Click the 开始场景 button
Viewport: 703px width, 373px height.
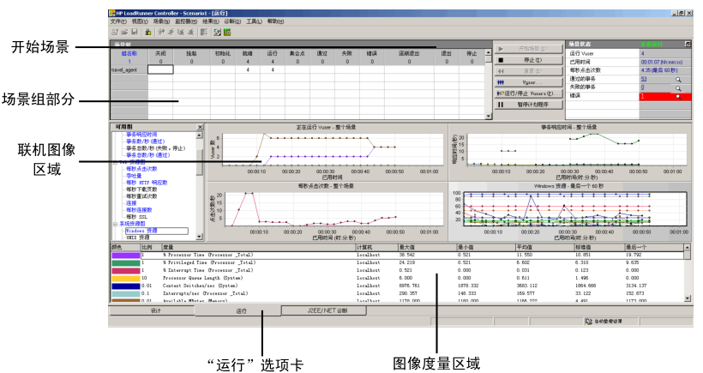pyautogui.click(x=529, y=48)
